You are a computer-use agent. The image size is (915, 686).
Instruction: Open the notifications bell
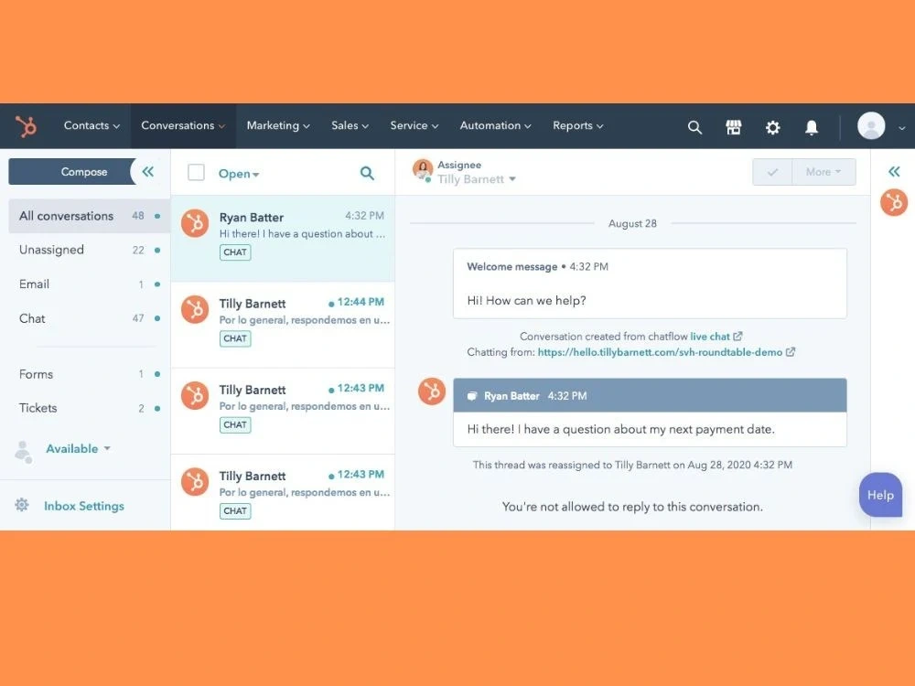coord(811,126)
